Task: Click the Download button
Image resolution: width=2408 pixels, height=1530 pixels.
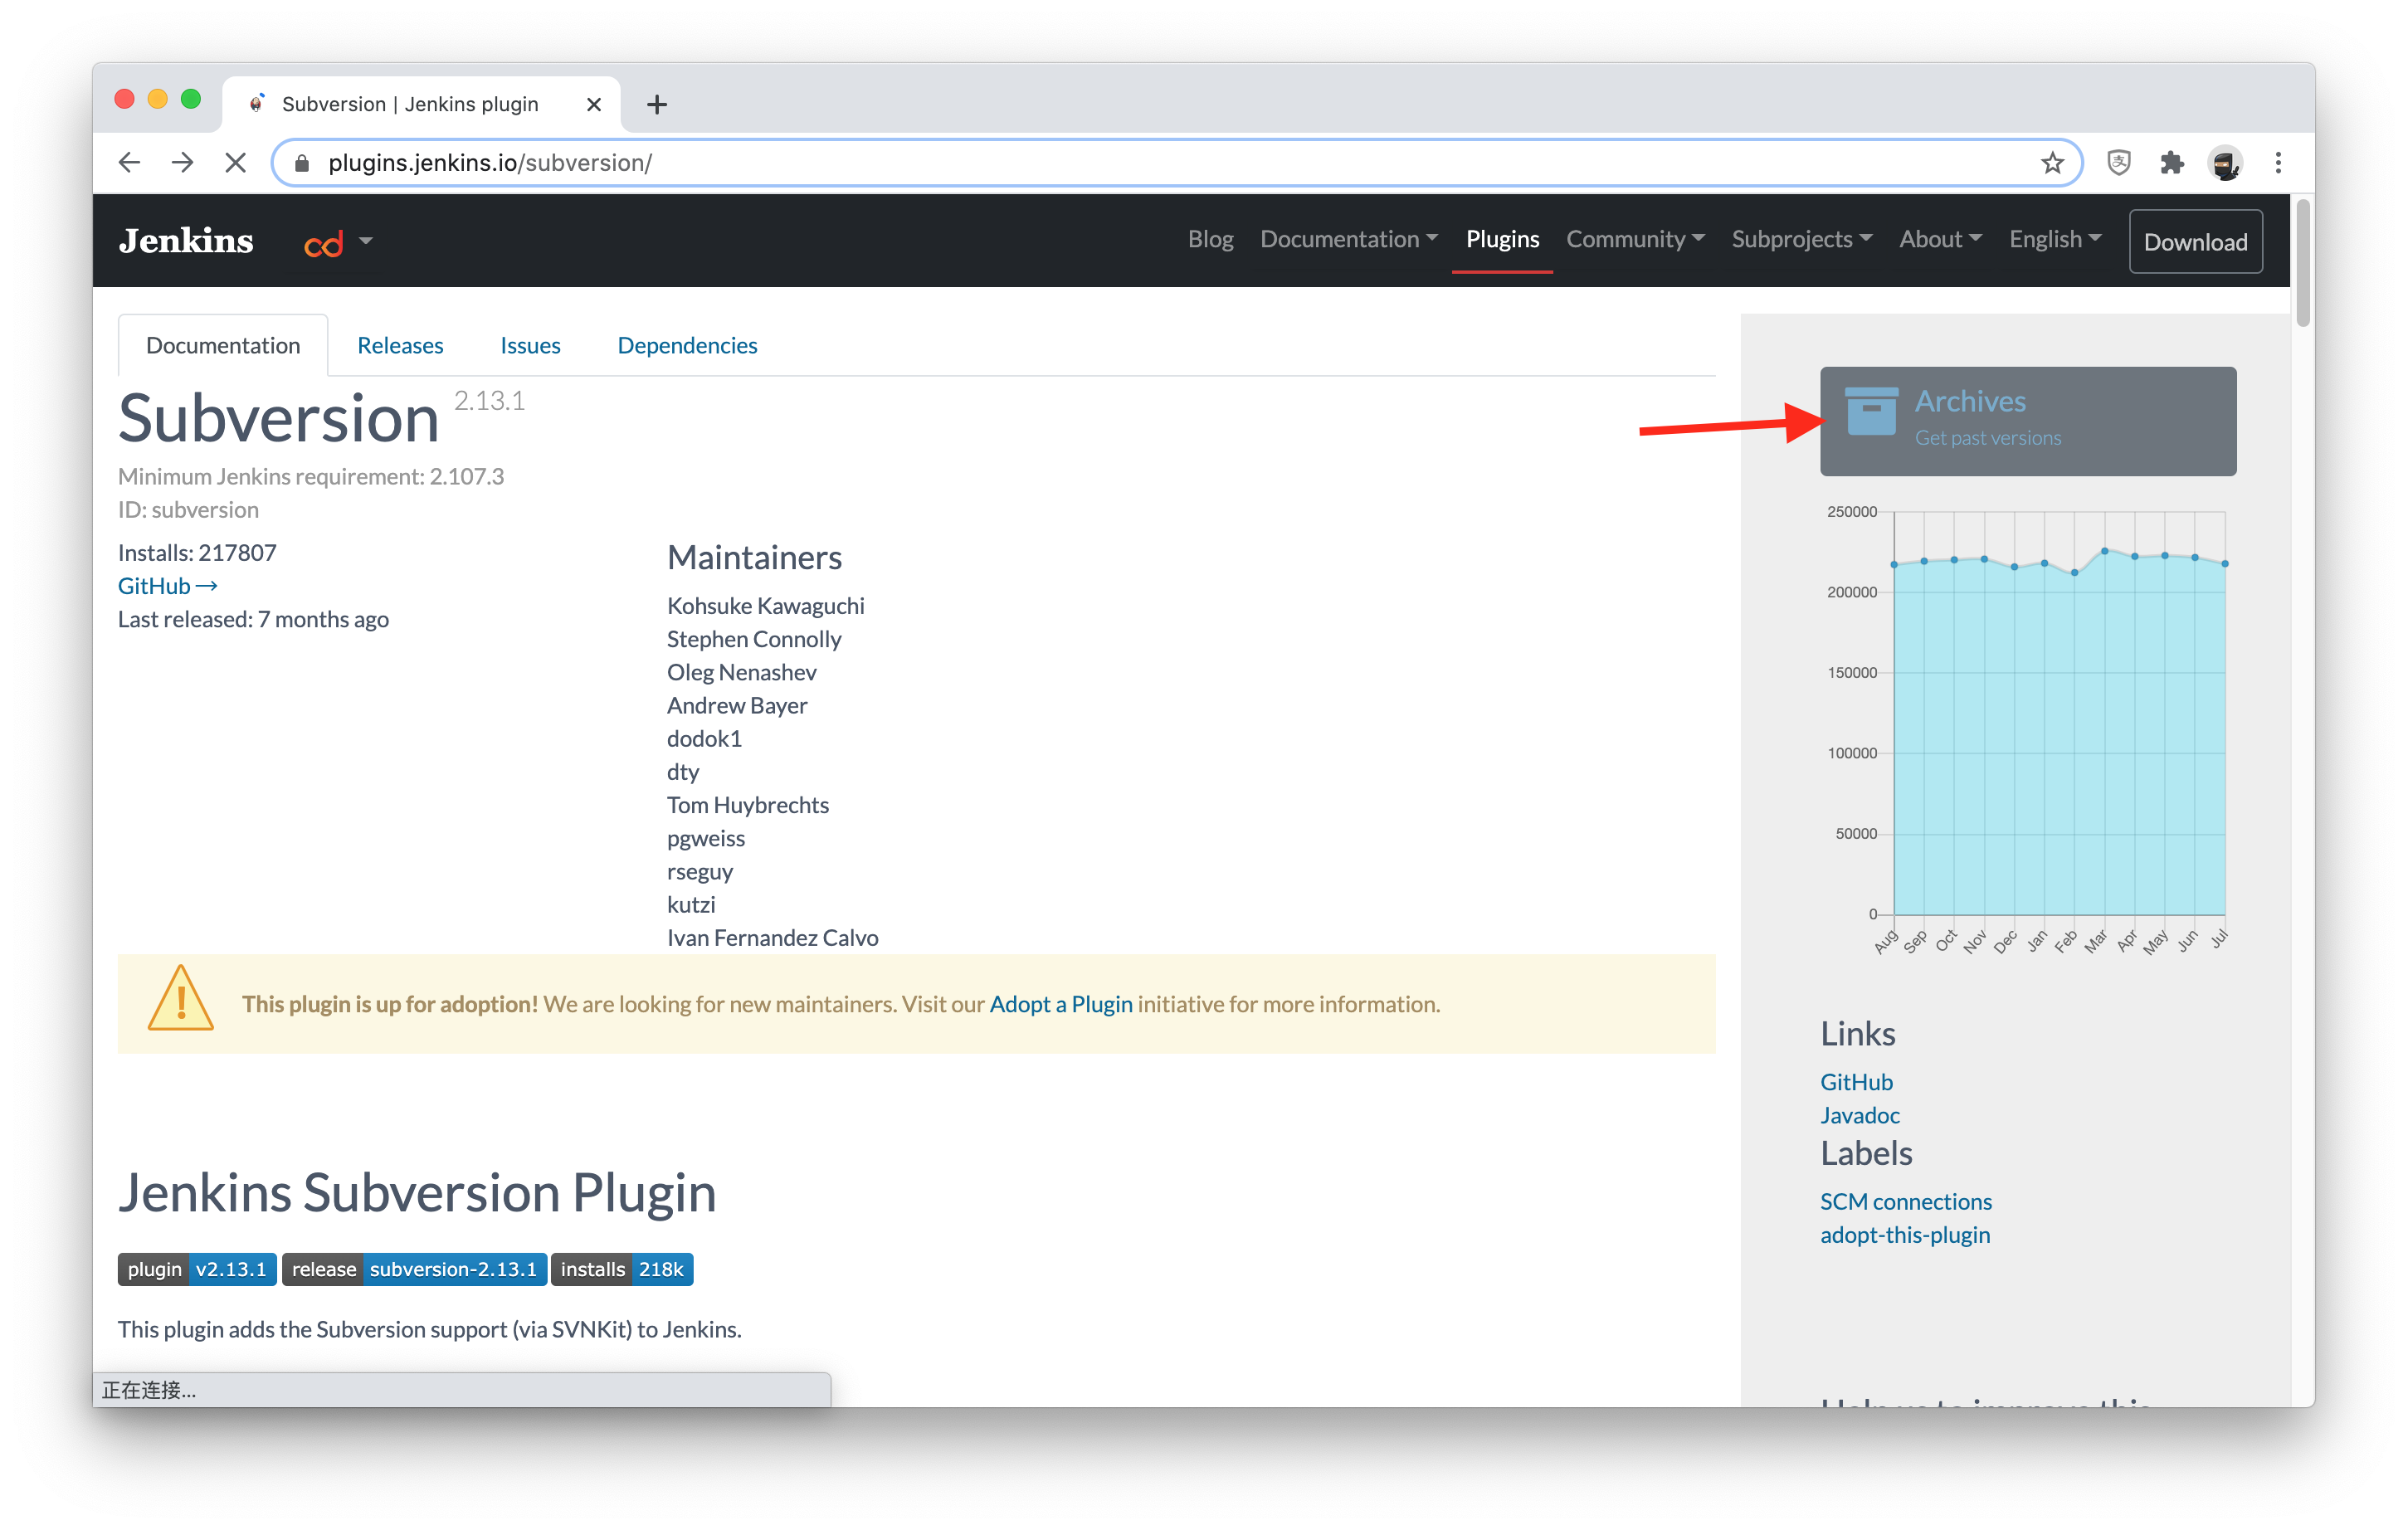Action: [x=2195, y=242]
